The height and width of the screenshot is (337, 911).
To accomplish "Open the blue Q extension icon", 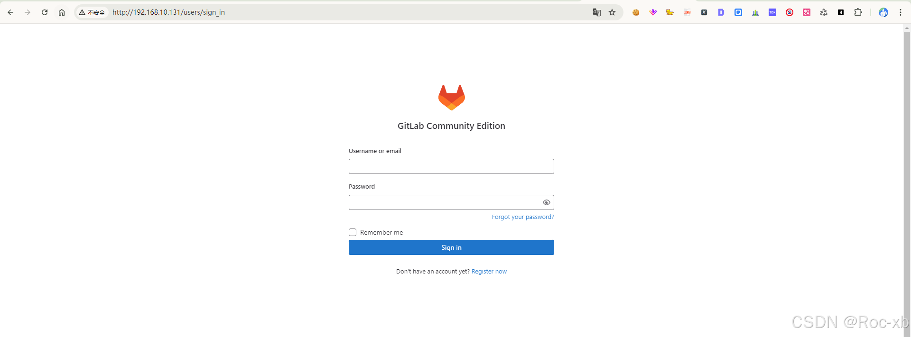I will coord(738,12).
